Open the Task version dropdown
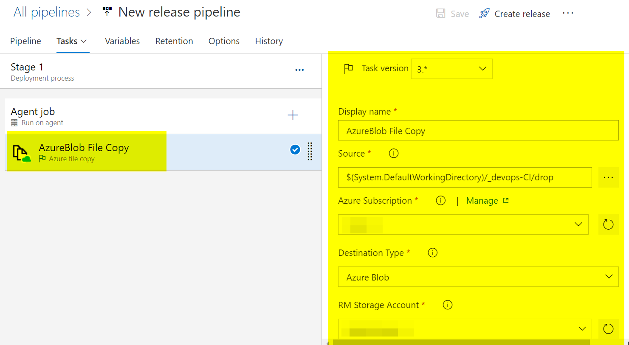The image size is (629, 345). tap(451, 69)
